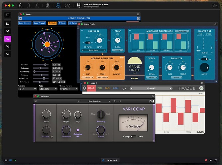Toggle the HP Filter switch in Signal In
222x165 pixels.
pyautogui.click(x=88, y=43)
